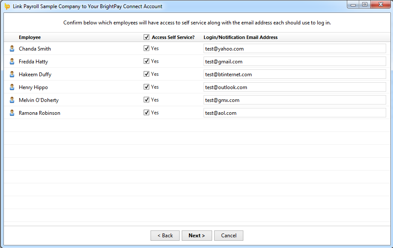
Task: Click Henry Hippo's employee icon
Action: (12, 87)
